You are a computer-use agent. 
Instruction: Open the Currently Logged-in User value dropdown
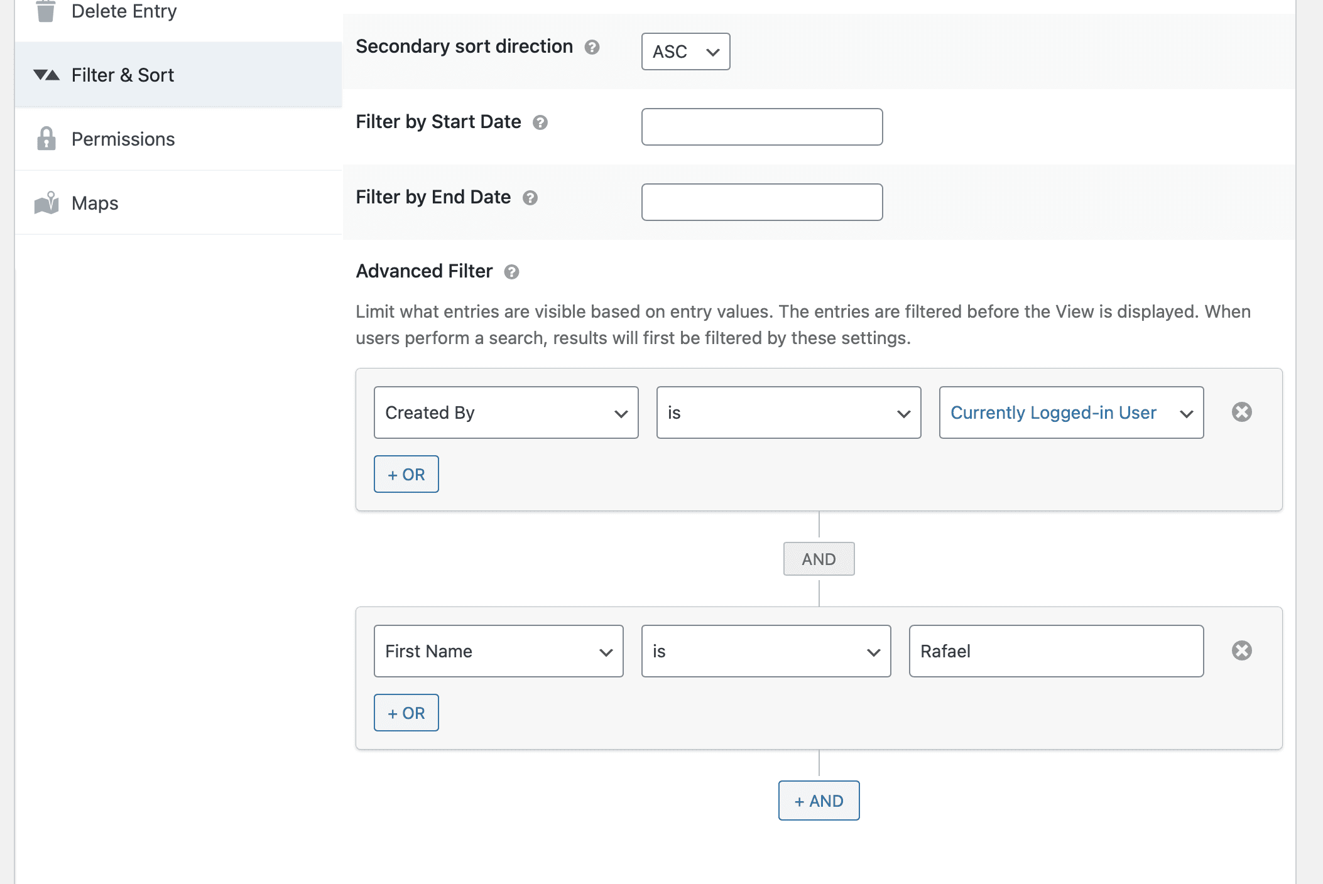(1070, 412)
